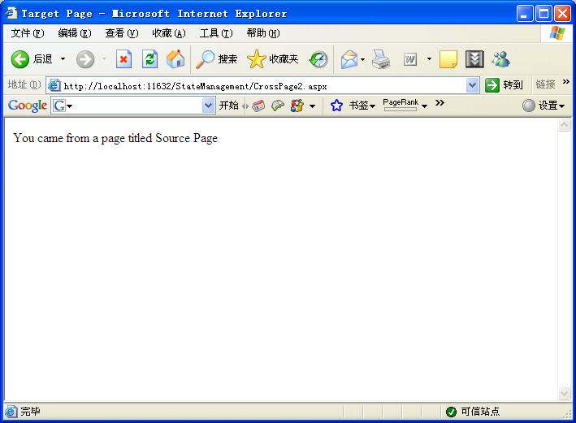
Task: Go to the Home page icon
Action: click(175, 59)
